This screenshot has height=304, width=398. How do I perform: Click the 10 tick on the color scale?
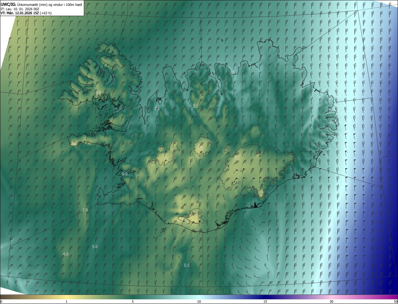[199, 302]
